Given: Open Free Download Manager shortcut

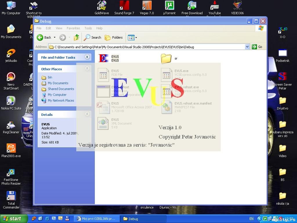Looking at the screenshot, I should [192, 8].
